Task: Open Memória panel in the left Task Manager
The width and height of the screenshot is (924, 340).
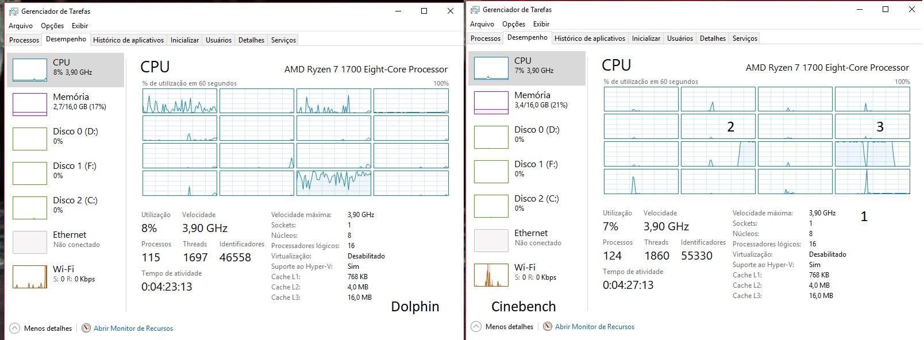Action: [x=66, y=104]
